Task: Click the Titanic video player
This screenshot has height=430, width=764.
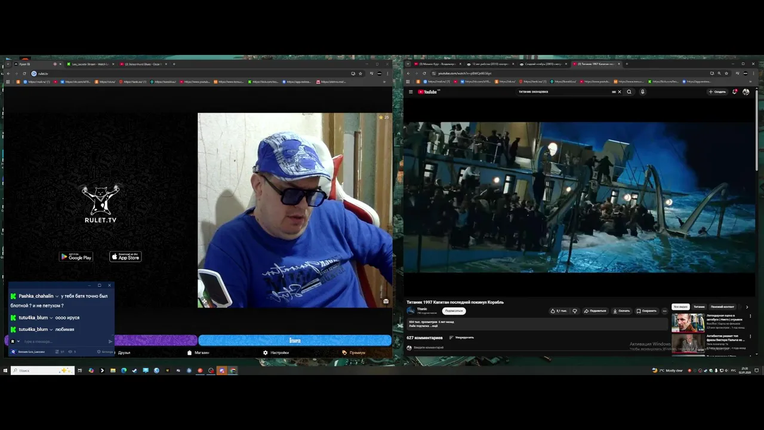Action: 579,197
